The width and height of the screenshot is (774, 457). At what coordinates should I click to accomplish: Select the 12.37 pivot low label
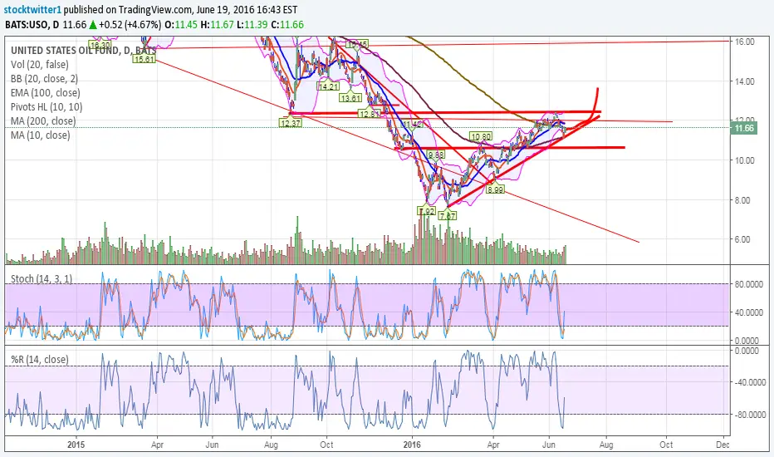[291, 123]
